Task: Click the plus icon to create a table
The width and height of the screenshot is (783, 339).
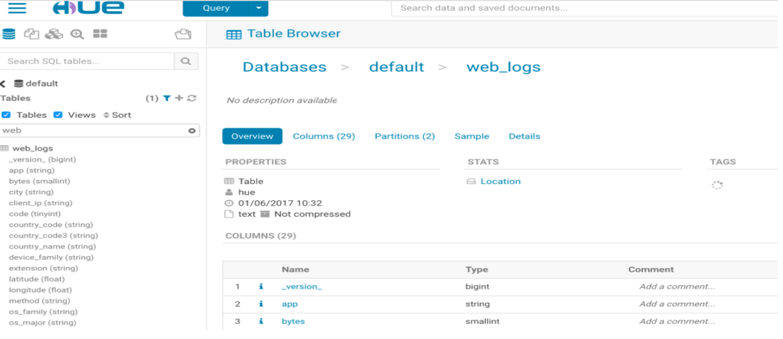Action: coord(179,98)
